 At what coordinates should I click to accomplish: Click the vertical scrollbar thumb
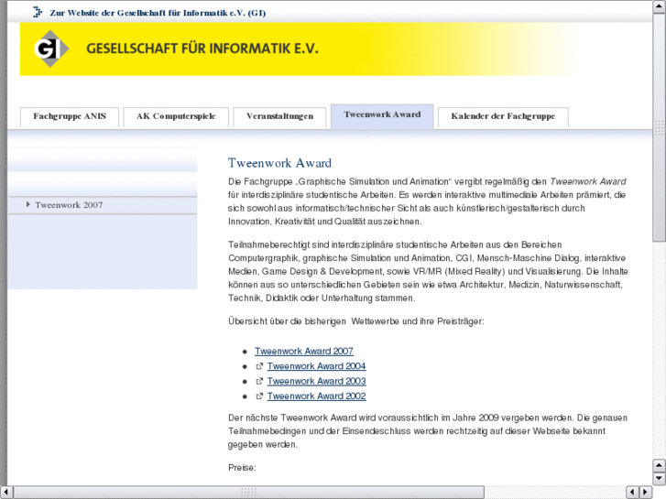[660, 127]
